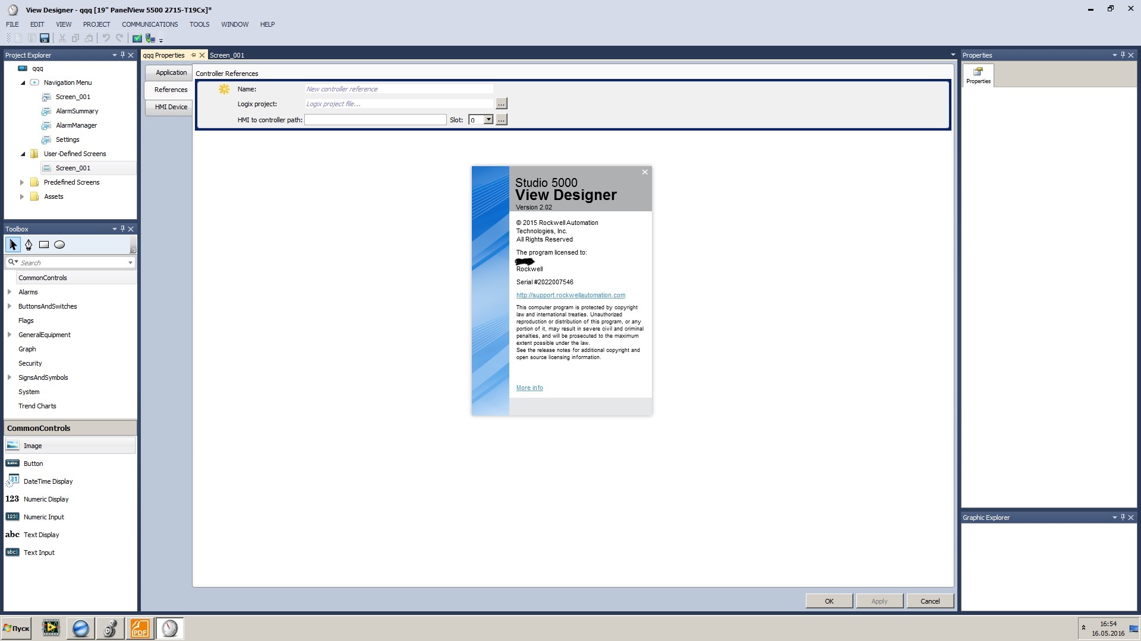Click the verify project checkmark toolbar icon
This screenshot has height=641, width=1141.
(137, 39)
